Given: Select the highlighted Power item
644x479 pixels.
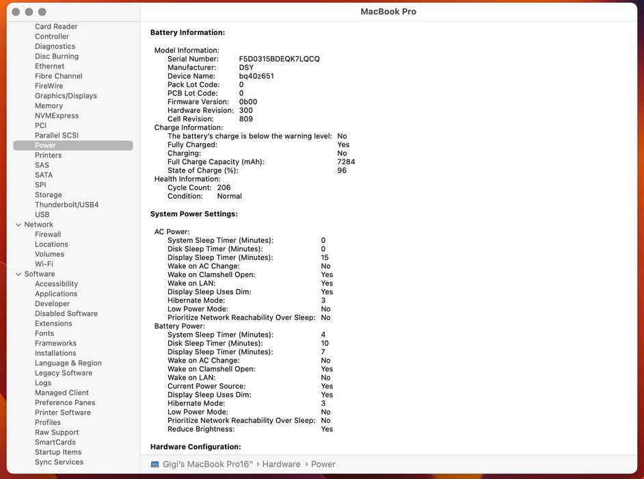Looking at the screenshot, I should pyautogui.click(x=73, y=145).
